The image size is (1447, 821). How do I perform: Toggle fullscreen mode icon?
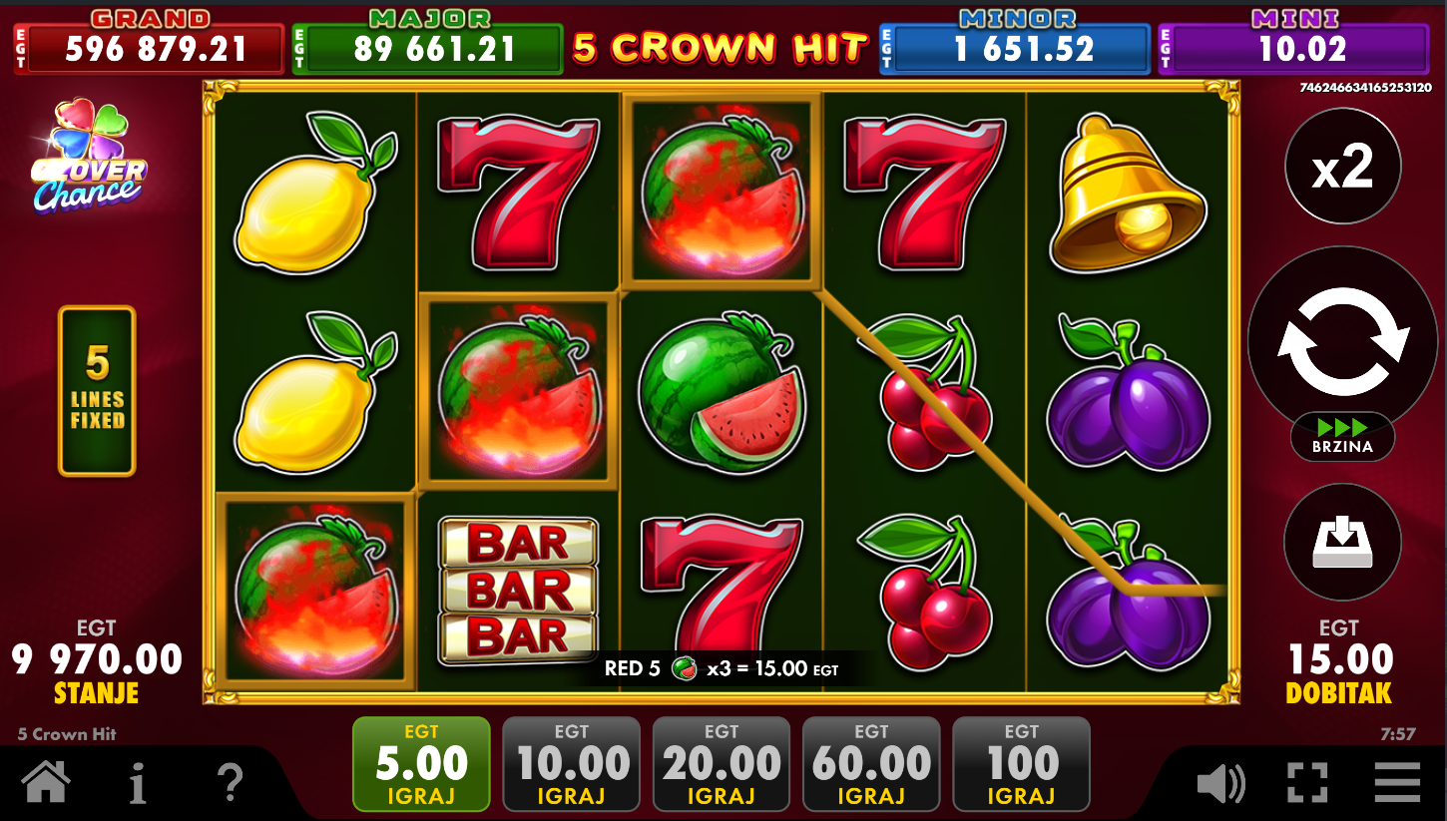click(x=1307, y=783)
